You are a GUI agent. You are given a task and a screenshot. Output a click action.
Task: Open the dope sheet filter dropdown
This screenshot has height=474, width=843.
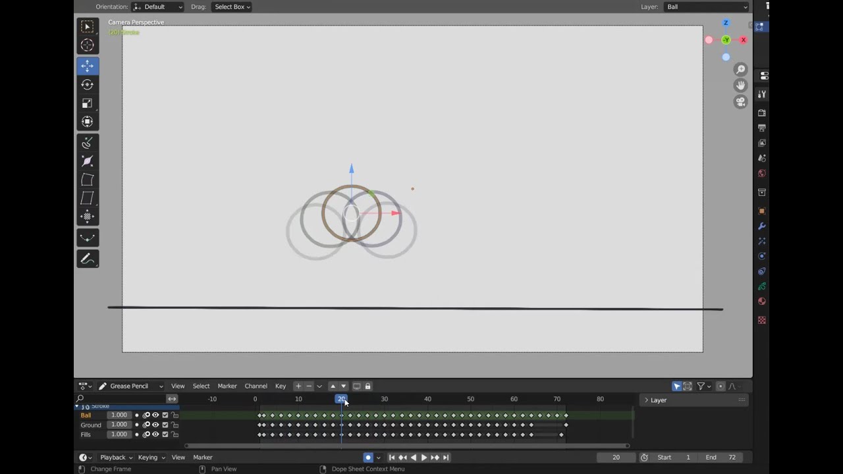pos(704,386)
